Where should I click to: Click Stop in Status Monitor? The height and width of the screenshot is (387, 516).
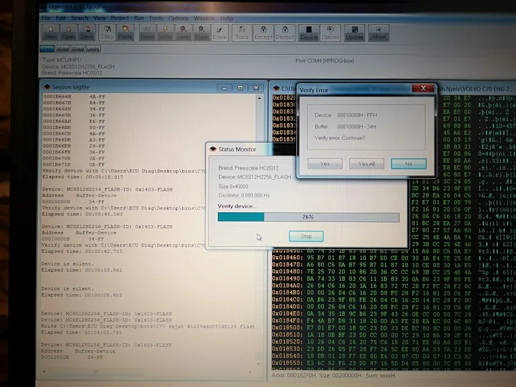pyautogui.click(x=306, y=236)
